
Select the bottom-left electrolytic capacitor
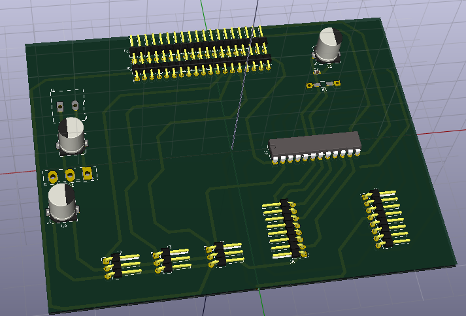coord(62,201)
